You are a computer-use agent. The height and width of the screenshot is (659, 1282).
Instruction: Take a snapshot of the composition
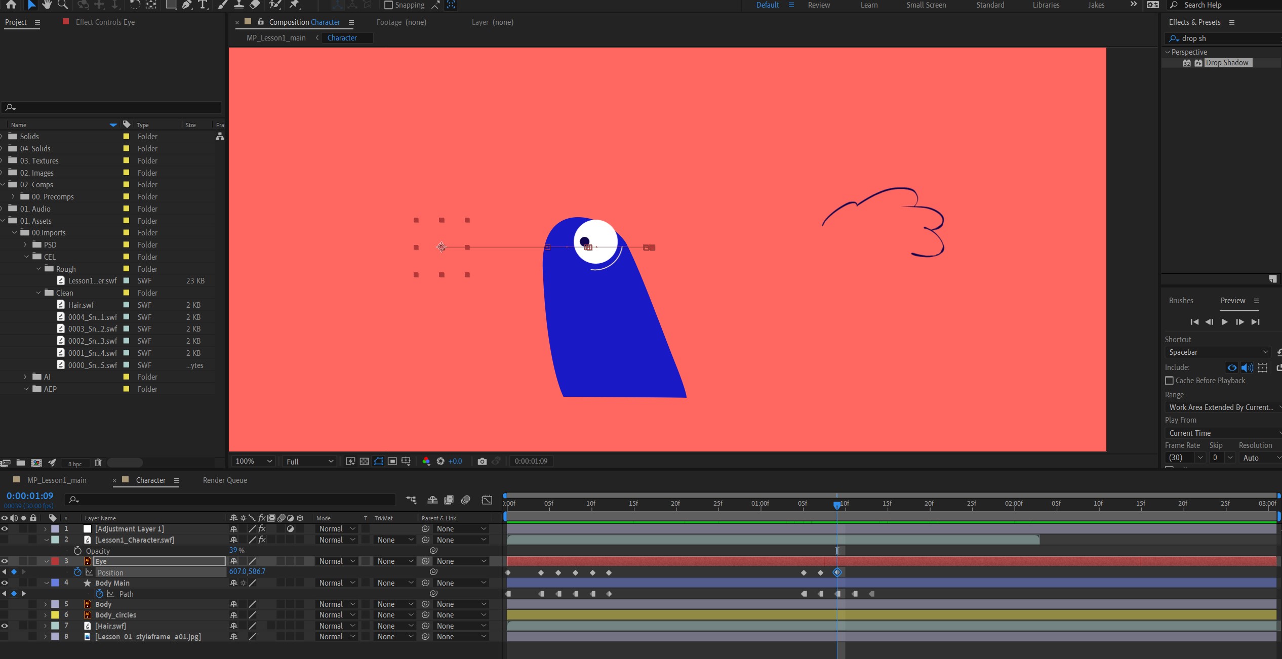(482, 461)
